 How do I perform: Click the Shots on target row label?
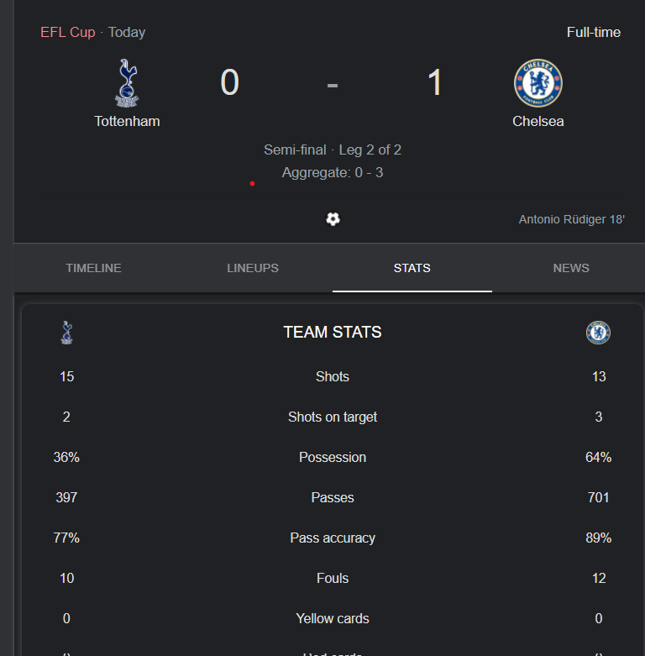(333, 417)
